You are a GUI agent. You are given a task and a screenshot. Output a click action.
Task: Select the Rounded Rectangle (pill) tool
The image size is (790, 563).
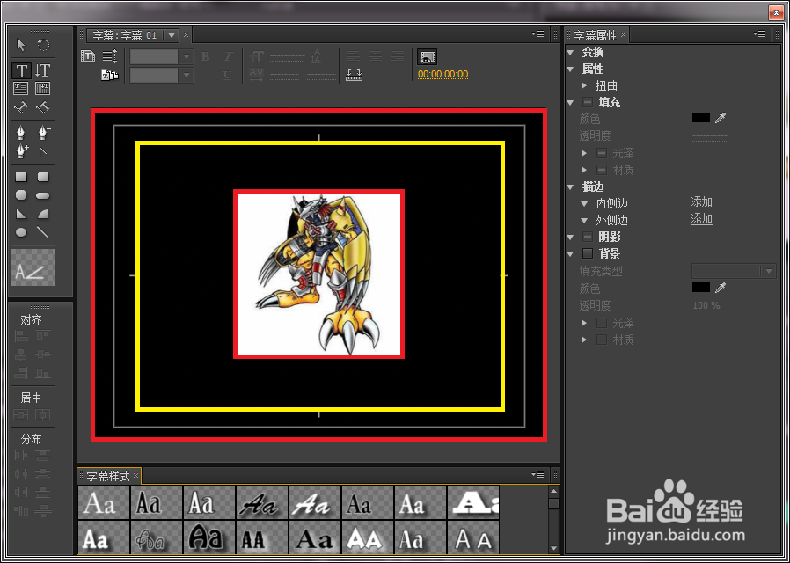click(43, 195)
